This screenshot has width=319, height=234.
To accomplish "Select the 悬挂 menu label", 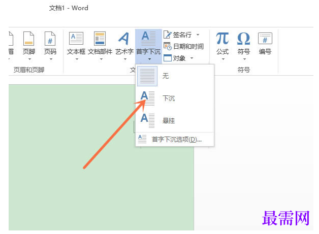I will pyautogui.click(x=169, y=121).
